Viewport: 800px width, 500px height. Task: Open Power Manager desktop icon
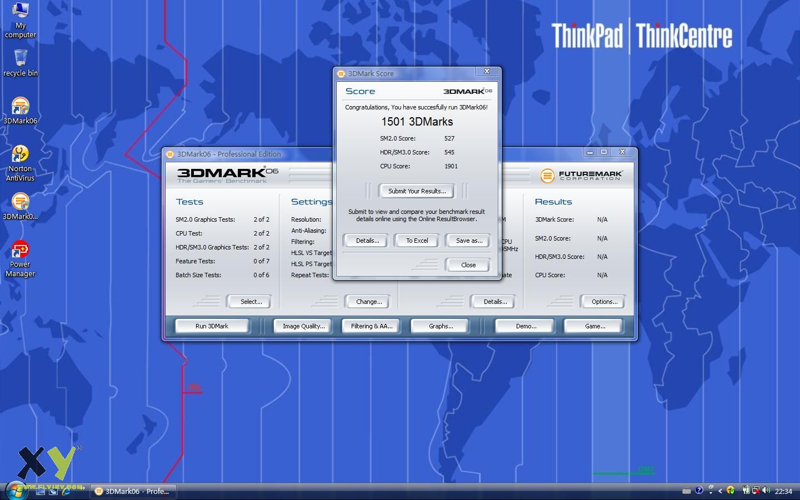click(x=21, y=259)
